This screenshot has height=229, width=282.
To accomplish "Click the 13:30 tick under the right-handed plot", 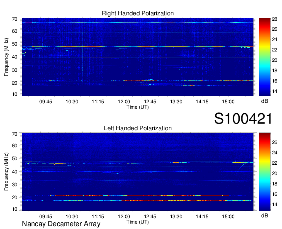I will pyautogui.click(x=176, y=102).
